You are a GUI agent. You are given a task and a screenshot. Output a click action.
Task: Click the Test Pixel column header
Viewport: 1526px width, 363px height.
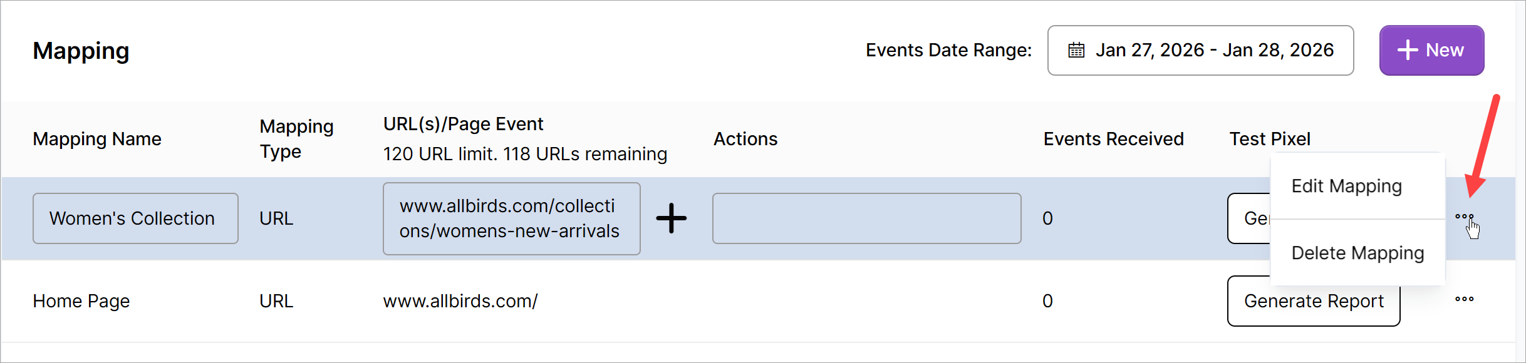pos(1270,139)
